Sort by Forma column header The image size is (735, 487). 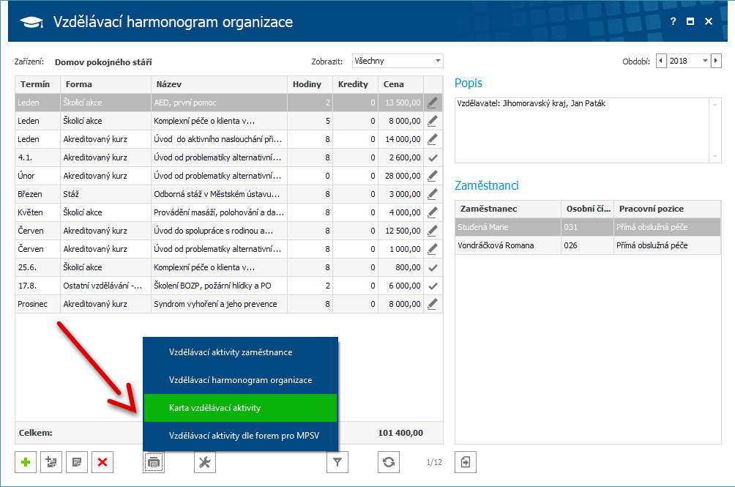coord(106,84)
